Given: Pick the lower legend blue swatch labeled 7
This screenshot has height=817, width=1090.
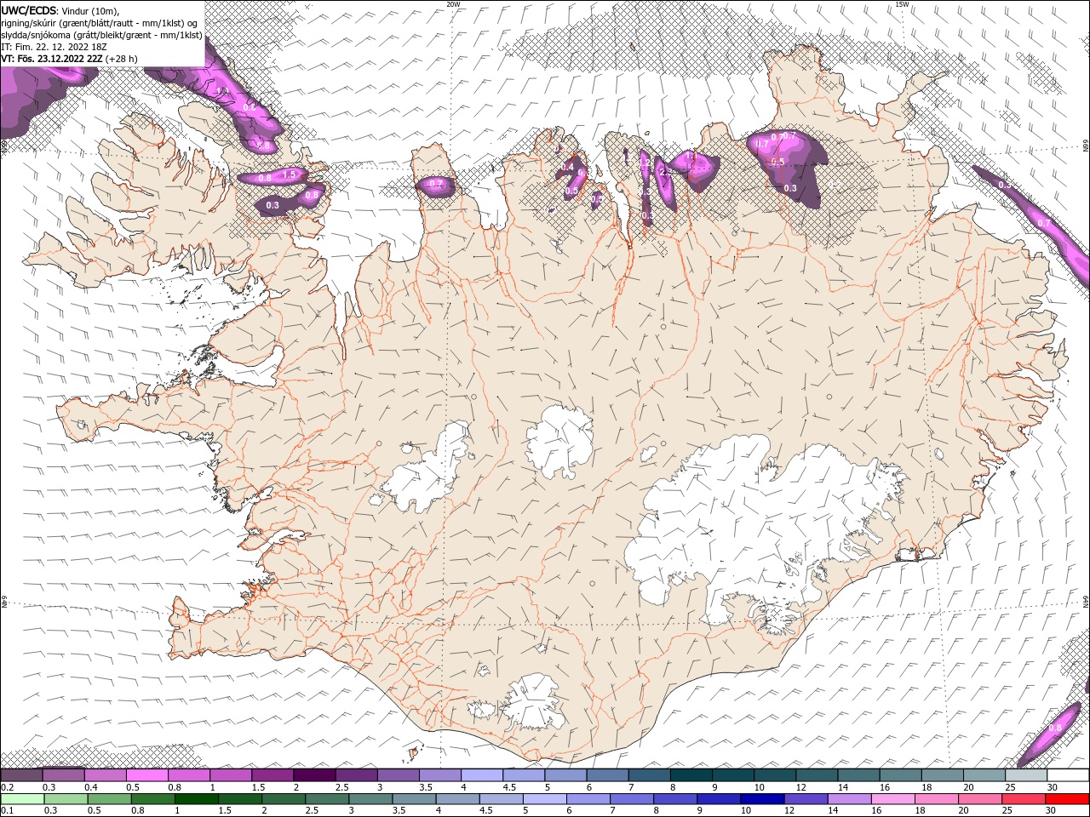Looking at the screenshot, I should (632, 799).
